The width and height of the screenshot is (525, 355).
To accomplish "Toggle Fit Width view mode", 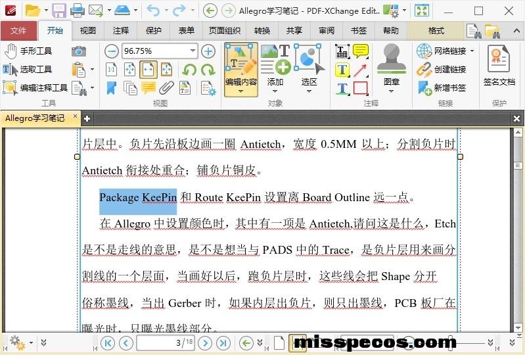I will (148, 70).
